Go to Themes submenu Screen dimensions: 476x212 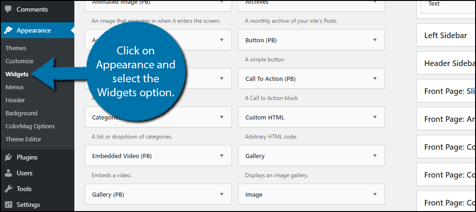(x=16, y=48)
